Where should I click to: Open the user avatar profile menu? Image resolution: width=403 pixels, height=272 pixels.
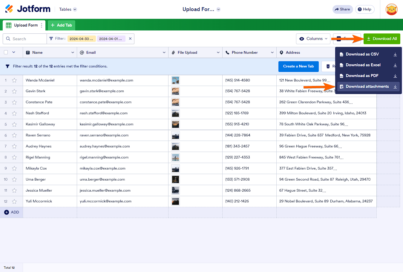pos(391,9)
